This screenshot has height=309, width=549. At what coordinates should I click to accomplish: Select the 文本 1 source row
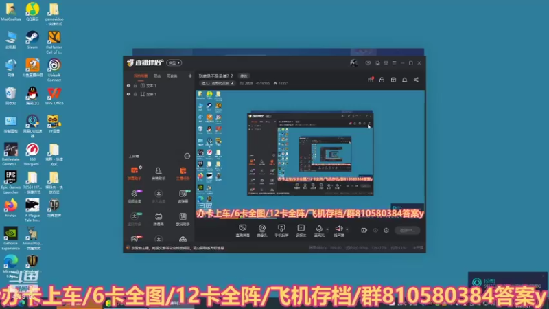coord(159,85)
